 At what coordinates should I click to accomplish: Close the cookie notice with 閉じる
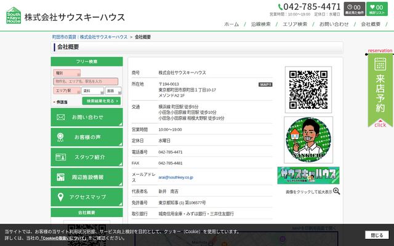pyautogui.click(x=377, y=235)
